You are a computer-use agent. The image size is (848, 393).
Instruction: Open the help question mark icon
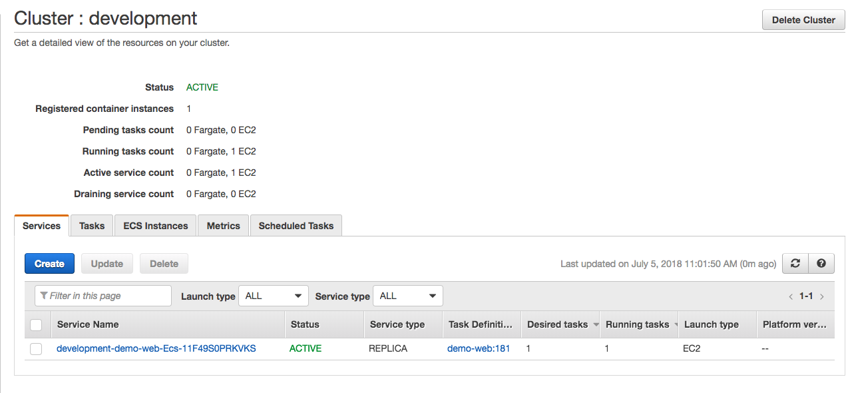point(821,264)
